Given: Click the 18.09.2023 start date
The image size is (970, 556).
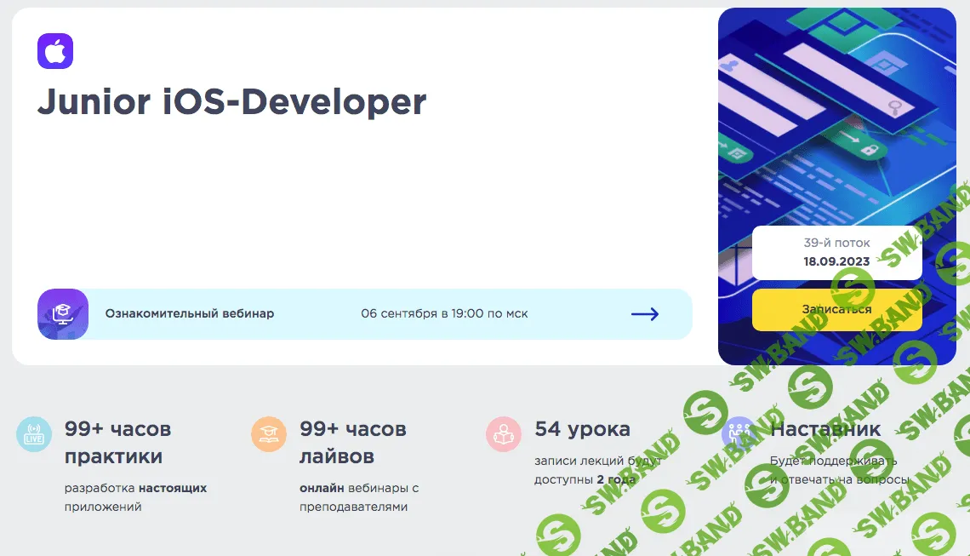Looking at the screenshot, I should (x=836, y=261).
